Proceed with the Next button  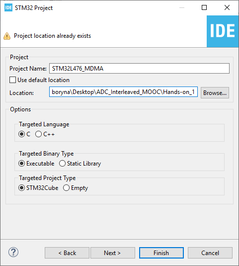pos(113,253)
